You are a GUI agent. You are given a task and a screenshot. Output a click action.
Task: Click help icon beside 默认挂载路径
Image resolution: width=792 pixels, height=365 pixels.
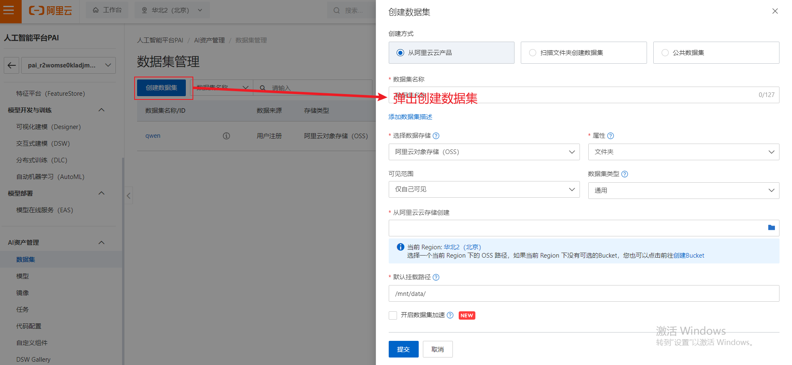[x=436, y=277]
